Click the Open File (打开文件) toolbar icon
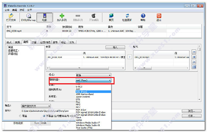207x132 pixels. tap(11, 17)
